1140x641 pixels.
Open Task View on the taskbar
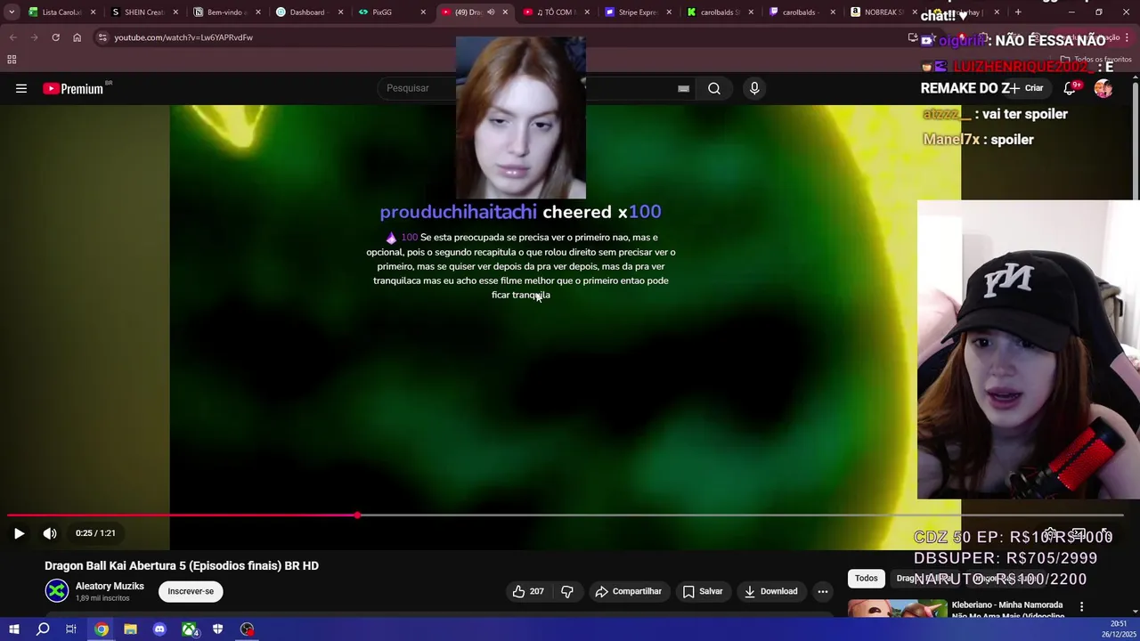[x=71, y=629]
